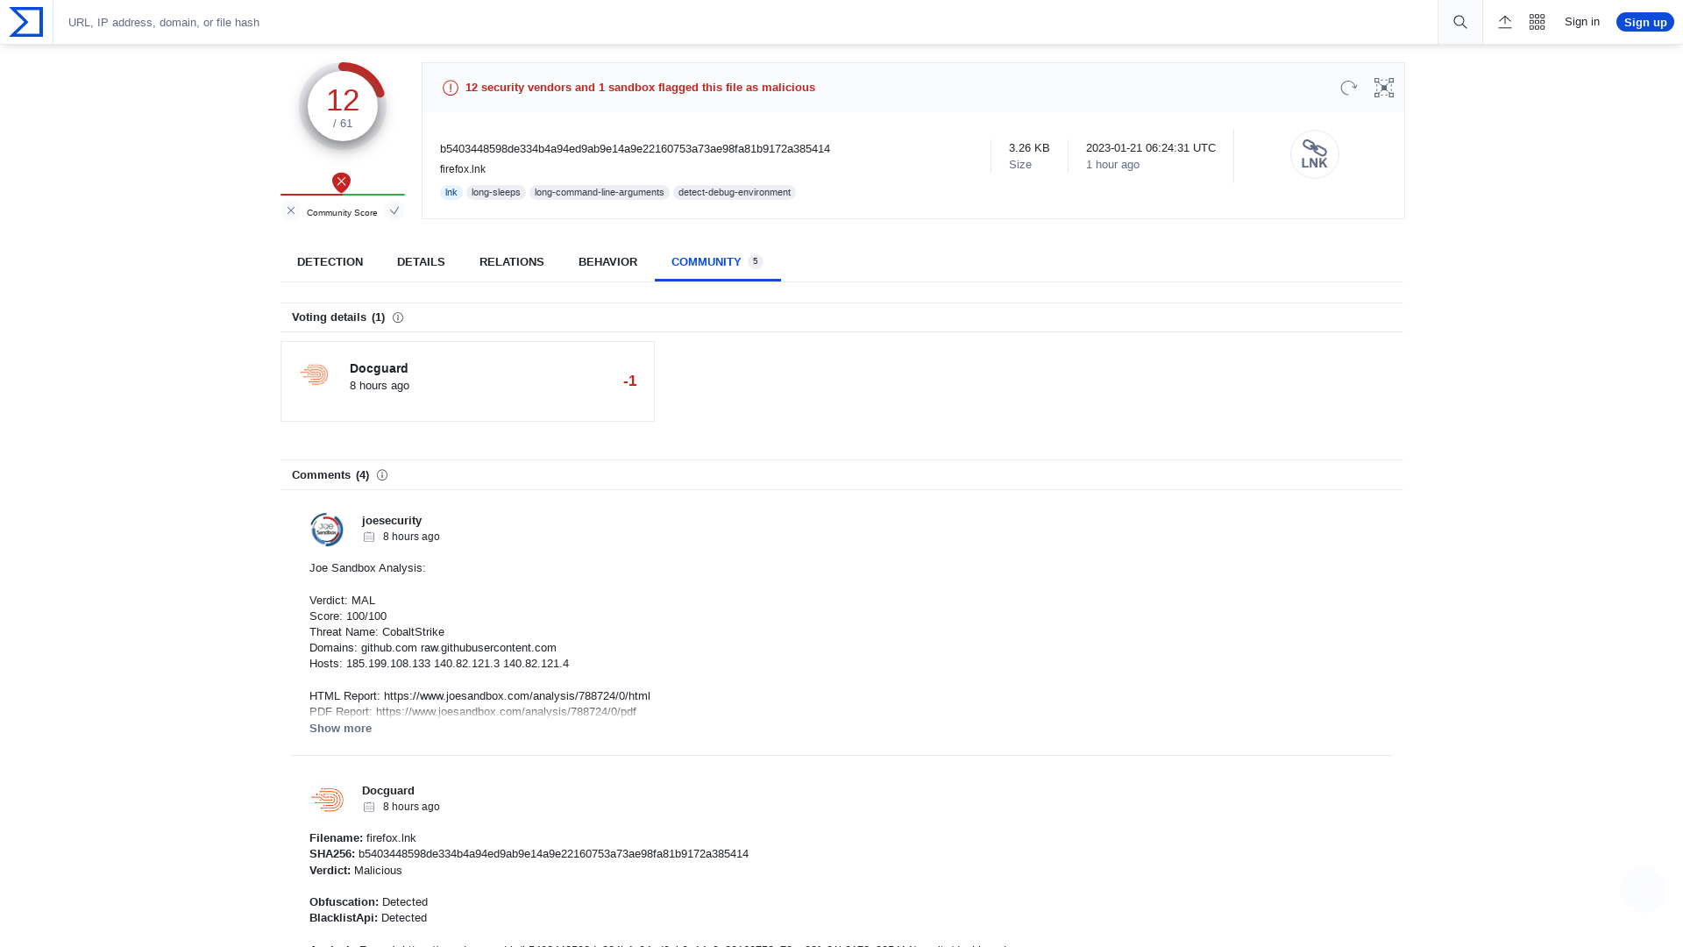1683x947 pixels.
Task: Click the long-sleeps tag
Action: 496,192
